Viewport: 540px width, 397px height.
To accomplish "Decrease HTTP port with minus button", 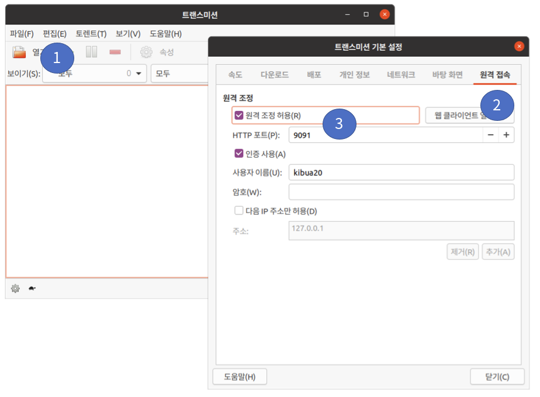I will point(491,135).
